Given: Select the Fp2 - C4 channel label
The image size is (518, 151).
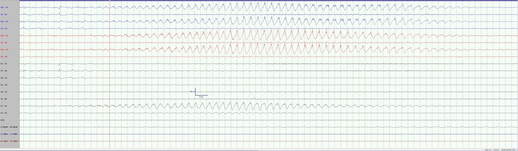Looking at the screenshot, I should [x=4, y=49].
